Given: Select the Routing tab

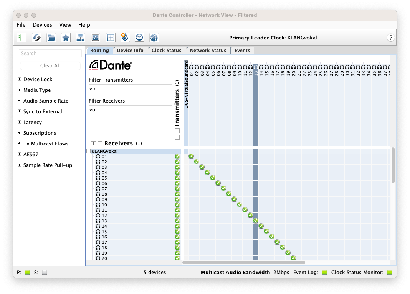Looking at the screenshot, I should click(99, 50).
